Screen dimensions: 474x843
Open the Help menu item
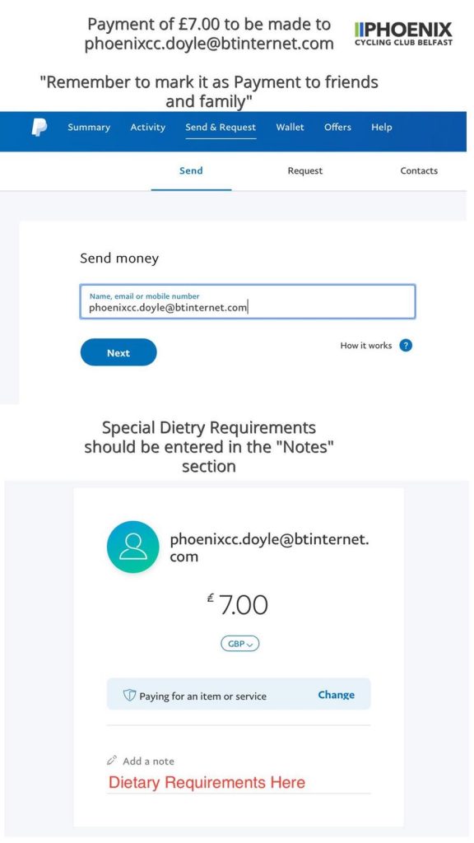[382, 128]
